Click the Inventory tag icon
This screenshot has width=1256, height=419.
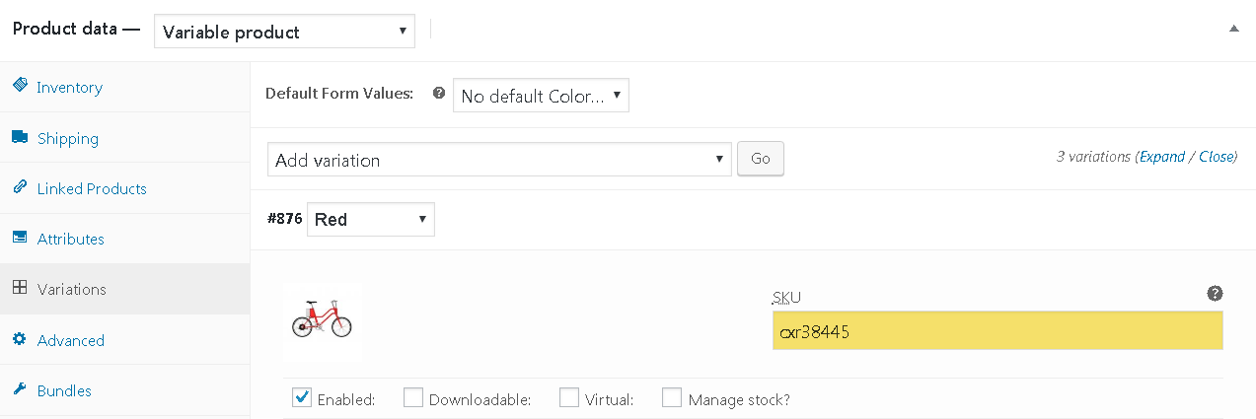(x=20, y=86)
